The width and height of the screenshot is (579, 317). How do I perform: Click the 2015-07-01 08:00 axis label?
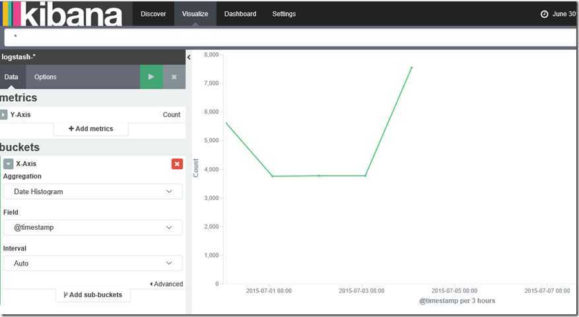point(269,291)
